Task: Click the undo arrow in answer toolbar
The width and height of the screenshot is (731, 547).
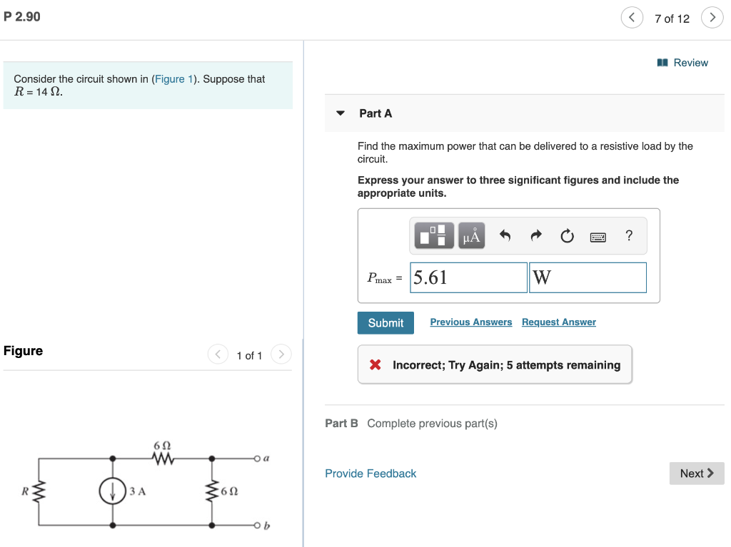Action: (506, 235)
